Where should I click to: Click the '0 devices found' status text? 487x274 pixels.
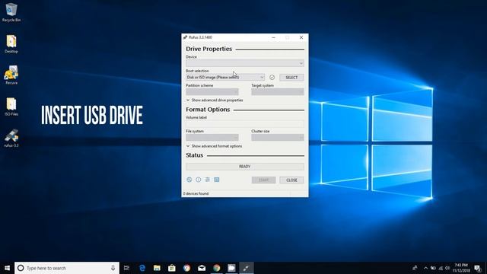tap(196, 193)
